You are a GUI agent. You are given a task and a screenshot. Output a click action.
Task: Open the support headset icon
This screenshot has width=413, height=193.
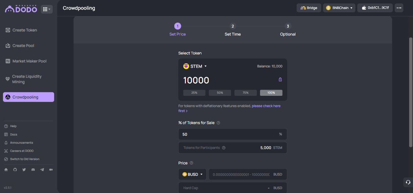(x=408, y=182)
